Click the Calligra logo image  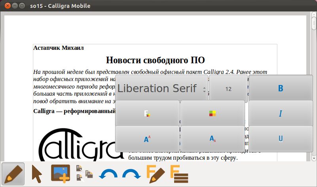click(x=81, y=144)
